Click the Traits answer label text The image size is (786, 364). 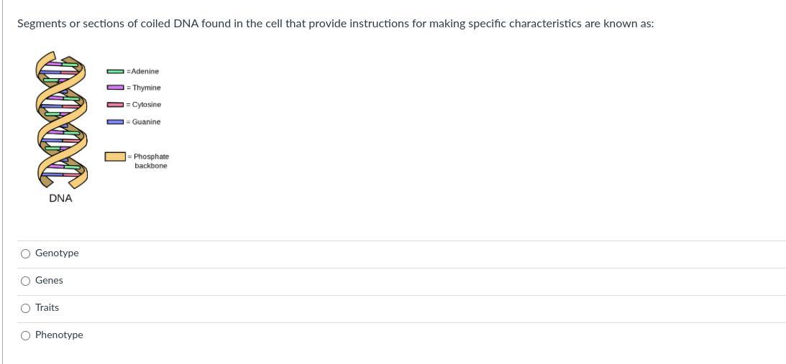pos(47,308)
